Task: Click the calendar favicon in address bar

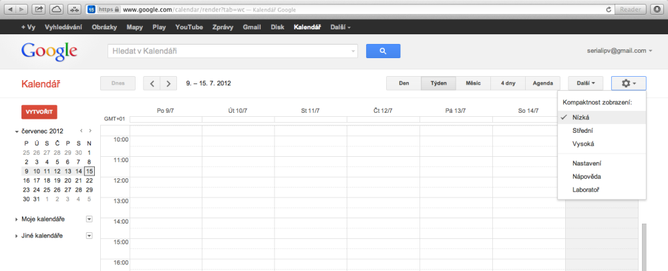Action: click(x=91, y=9)
